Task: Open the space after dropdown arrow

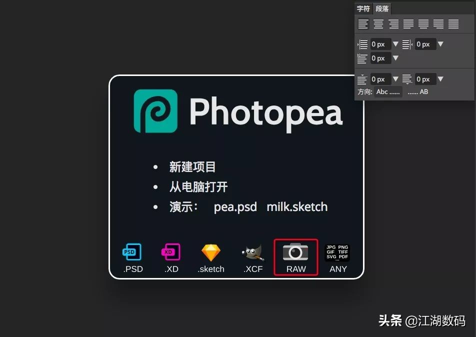Action: [440, 79]
